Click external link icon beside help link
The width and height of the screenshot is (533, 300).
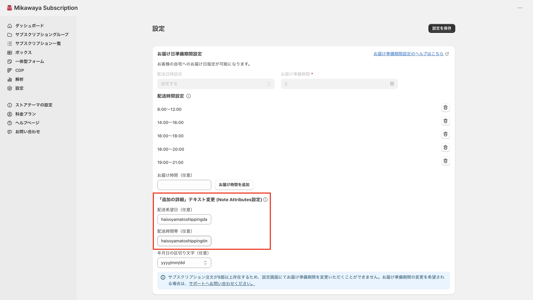click(x=447, y=54)
